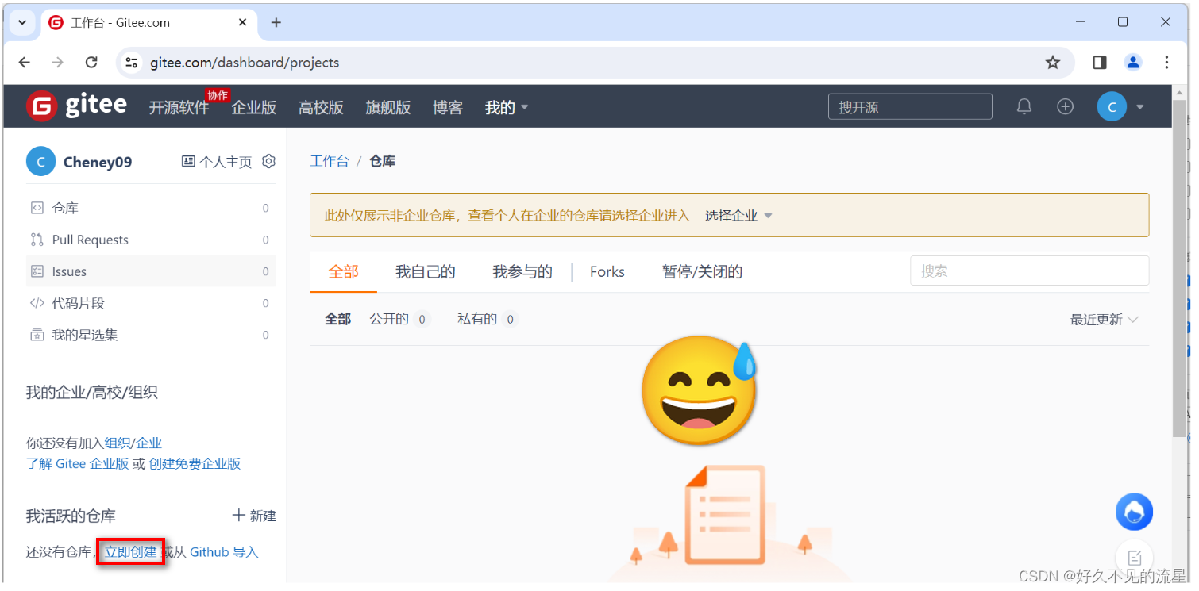Open Pull Requests in the sidebar

pos(151,240)
